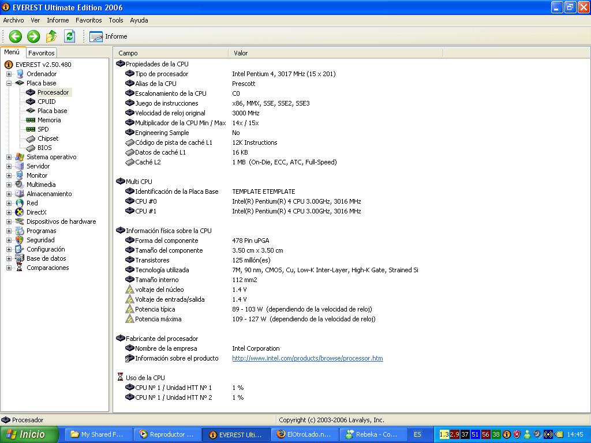Viewport: 591px width, 443px height.
Task: Open the Ayuda menu
Action: 139,20
